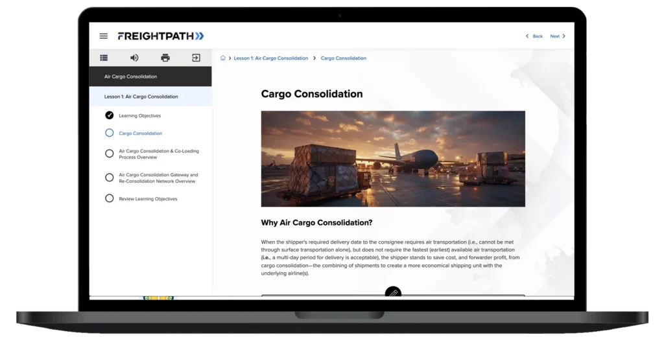664x337 pixels.
Task: Click the chevron after Lesson 1 breadcrumb
Action: 314,58
